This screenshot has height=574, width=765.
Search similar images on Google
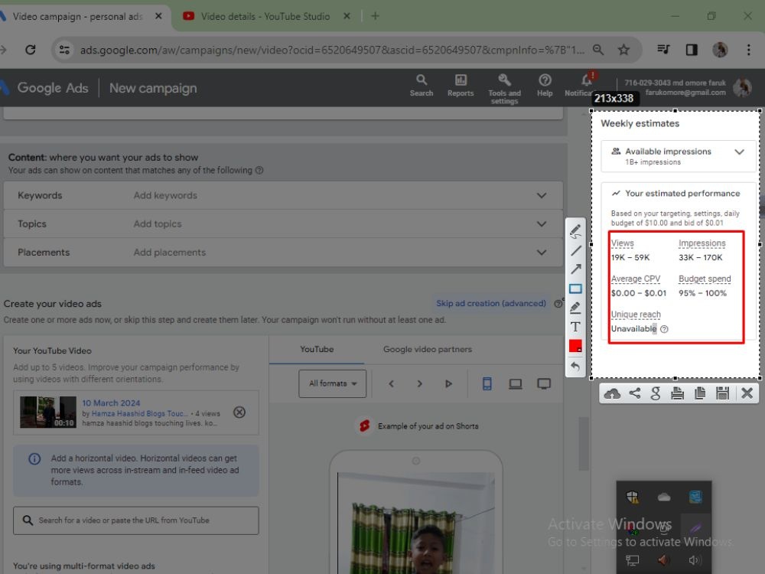656,393
